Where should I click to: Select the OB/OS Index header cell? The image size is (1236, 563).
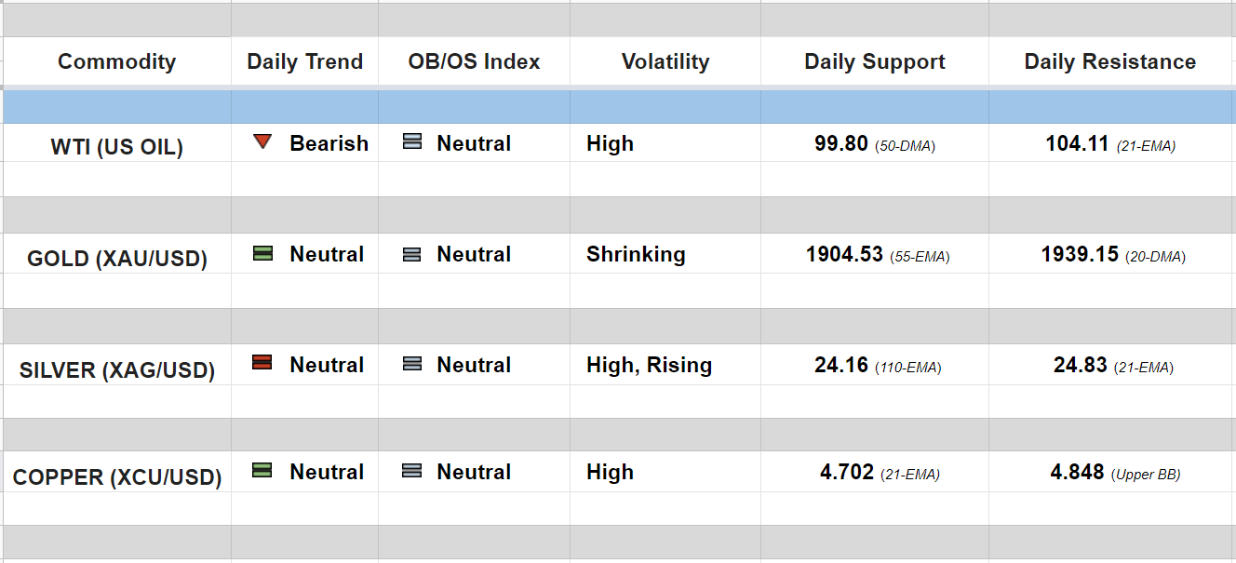point(474,62)
